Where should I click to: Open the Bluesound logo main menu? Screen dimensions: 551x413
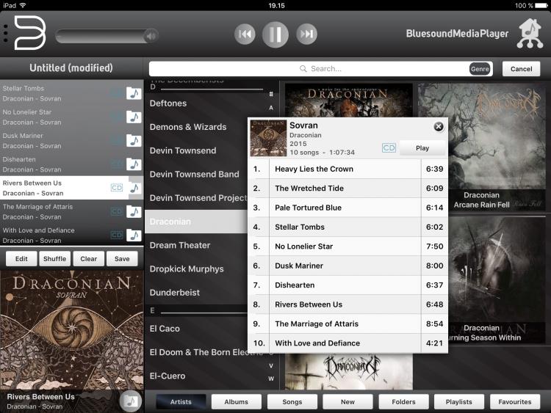pos(30,33)
